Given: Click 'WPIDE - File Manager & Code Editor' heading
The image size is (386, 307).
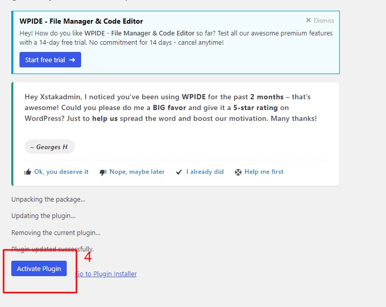Looking at the screenshot, I should pos(81,21).
